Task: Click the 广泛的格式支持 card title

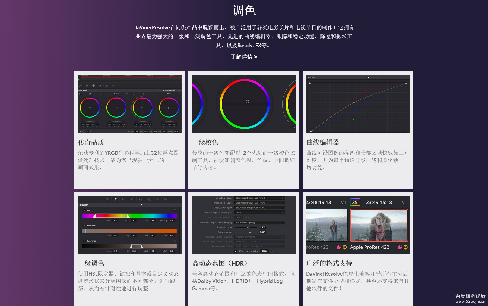Action: tap(329, 263)
